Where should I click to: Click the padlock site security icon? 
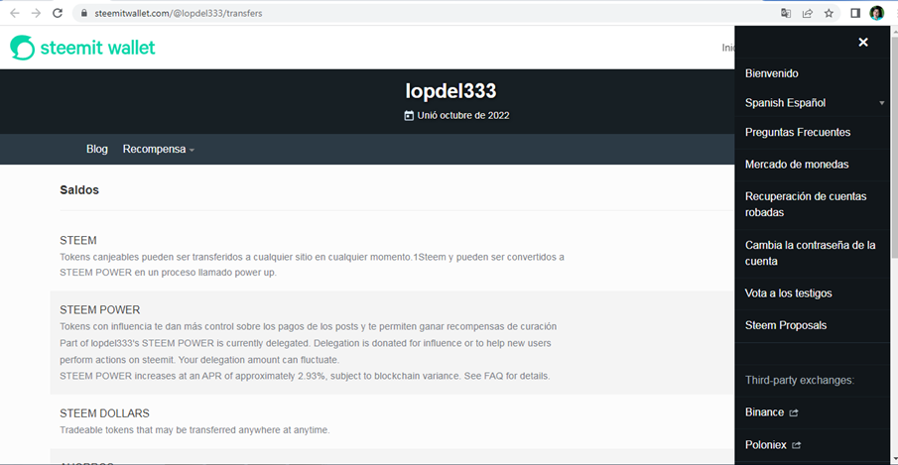(84, 13)
